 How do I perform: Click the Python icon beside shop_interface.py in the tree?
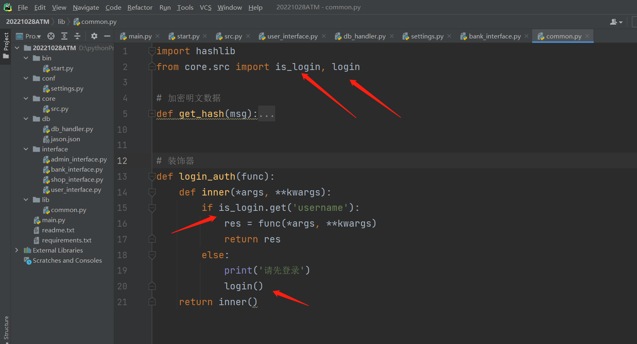(46, 180)
